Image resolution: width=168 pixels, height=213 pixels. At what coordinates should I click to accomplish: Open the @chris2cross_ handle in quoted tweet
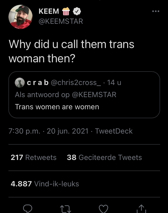click(x=76, y=83)
